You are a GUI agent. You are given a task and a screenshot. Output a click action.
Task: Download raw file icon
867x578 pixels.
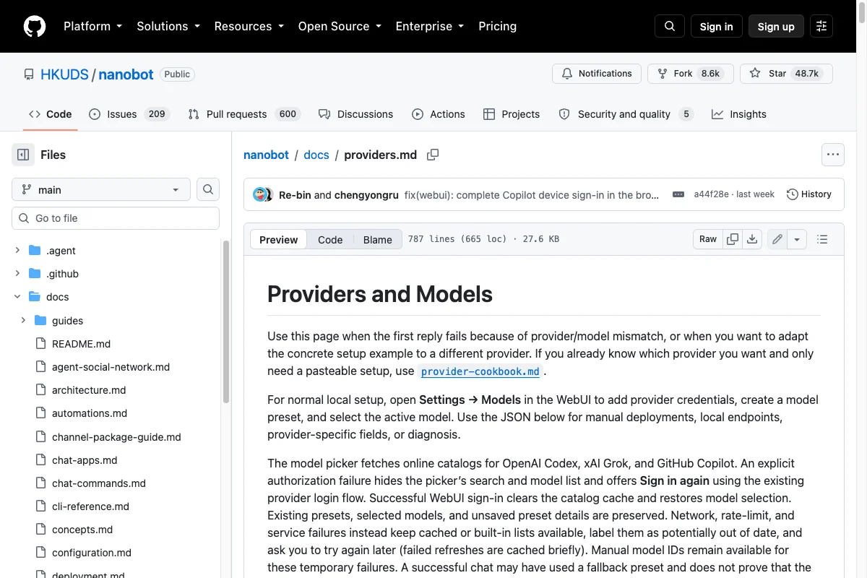(x=752, y=239)
